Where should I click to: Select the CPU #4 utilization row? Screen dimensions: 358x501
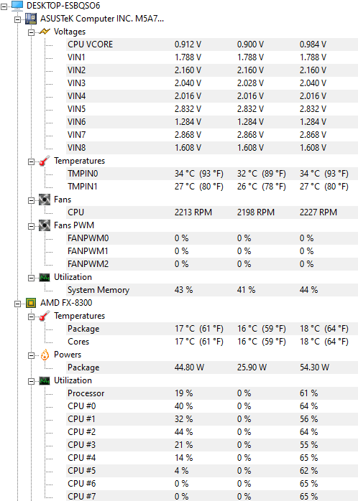pyautogui.click(x=211, y=457)
